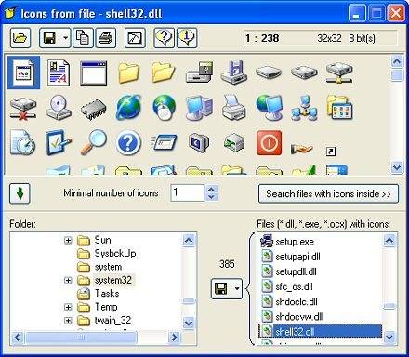Select the 5.25 floppy drive icon
Viewport: 409px width, 357px height.
pyautogui.click(x=199, y=73)
